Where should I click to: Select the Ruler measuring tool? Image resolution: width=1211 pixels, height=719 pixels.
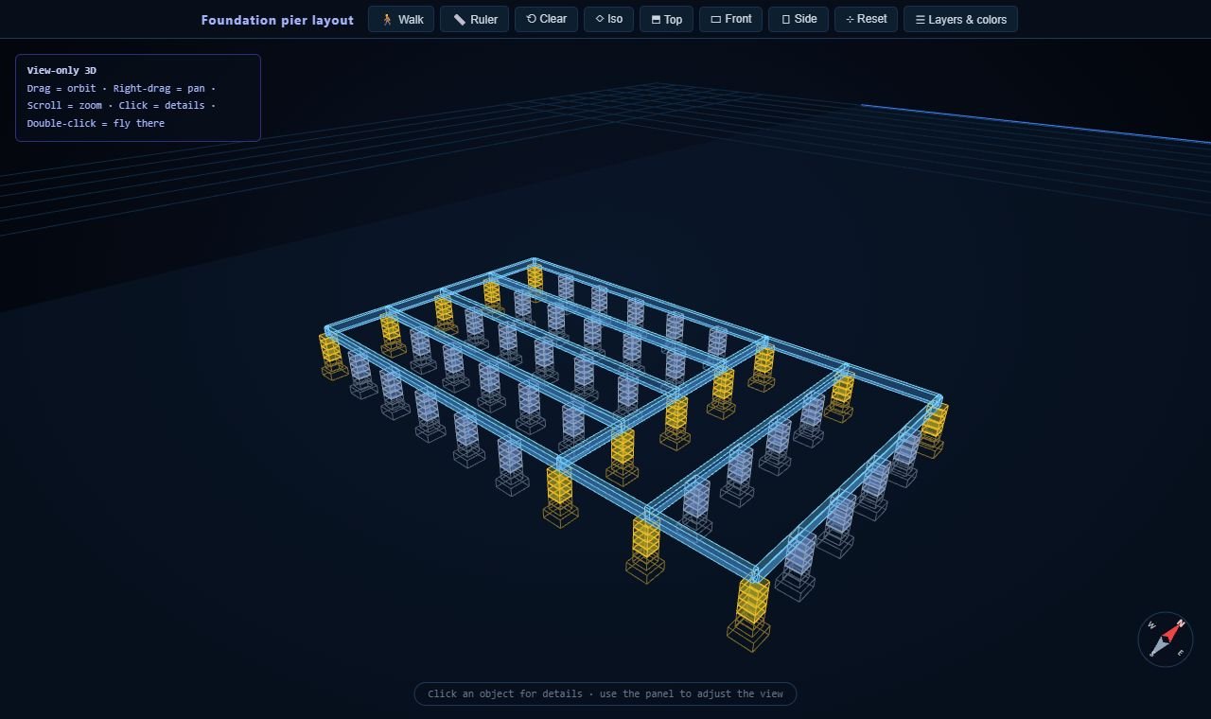click(x=474, y=19)
